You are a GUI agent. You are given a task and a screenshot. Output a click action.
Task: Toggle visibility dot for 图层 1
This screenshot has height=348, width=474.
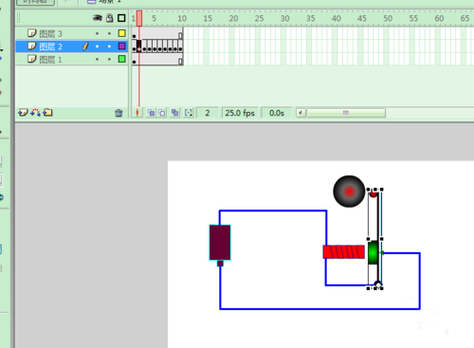point(97,59)
